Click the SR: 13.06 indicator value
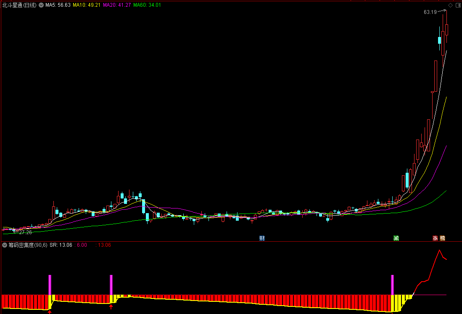The height and width of the screenshot is (314, 462). pyautogui.click(x=61, y=245)
